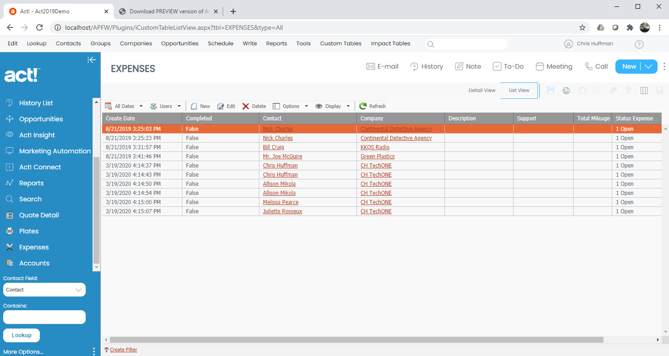669x356 pixels.
Task: Compose an E-mail from header toolbar
Action: pos(382,66)
